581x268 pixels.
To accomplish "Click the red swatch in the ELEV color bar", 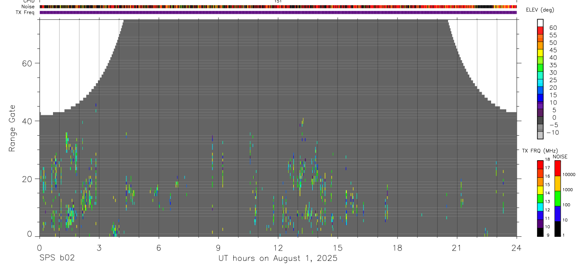I will (x=540, y=30).
